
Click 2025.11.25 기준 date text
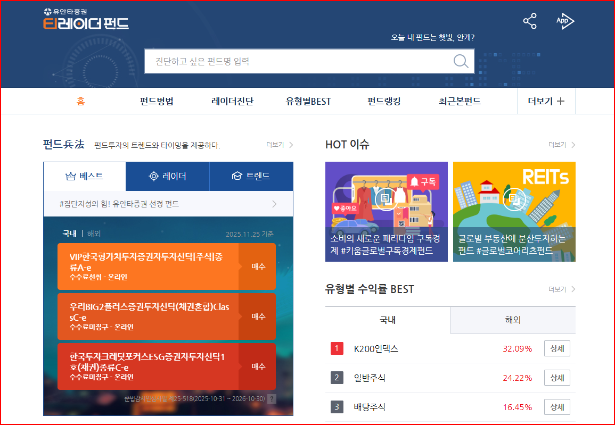(249, 234)
